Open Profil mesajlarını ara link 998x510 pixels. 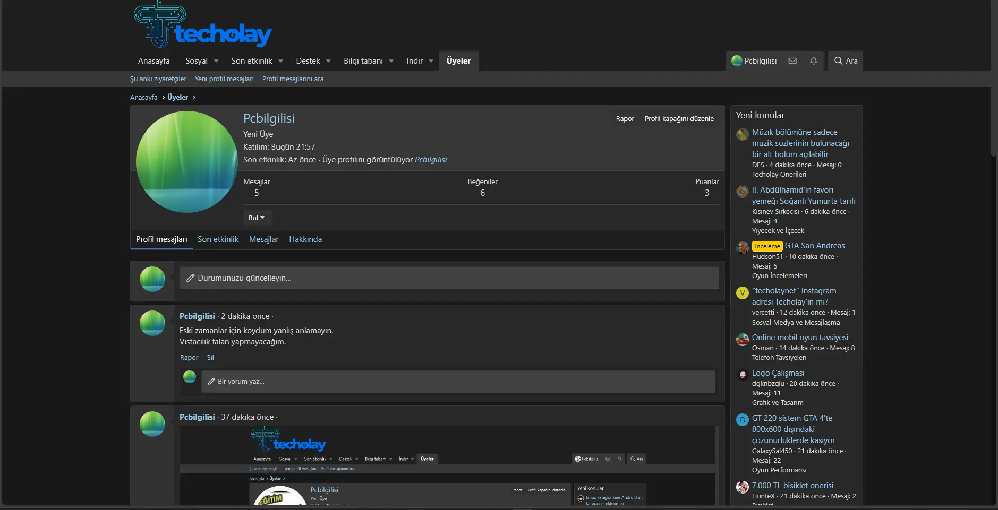(293, 79)
